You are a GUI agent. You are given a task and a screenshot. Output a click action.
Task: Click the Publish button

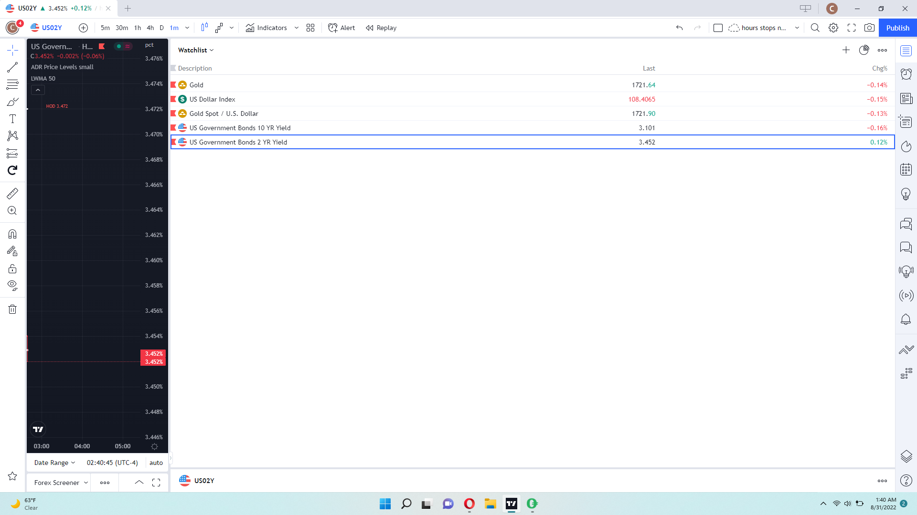(897, 28)
